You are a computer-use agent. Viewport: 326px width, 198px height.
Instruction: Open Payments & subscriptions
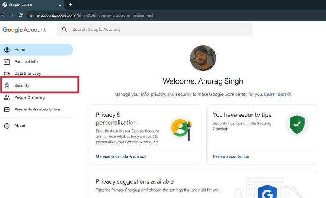pos(38,109)
